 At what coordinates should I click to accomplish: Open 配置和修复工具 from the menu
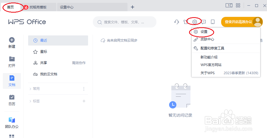pos(226,48)
